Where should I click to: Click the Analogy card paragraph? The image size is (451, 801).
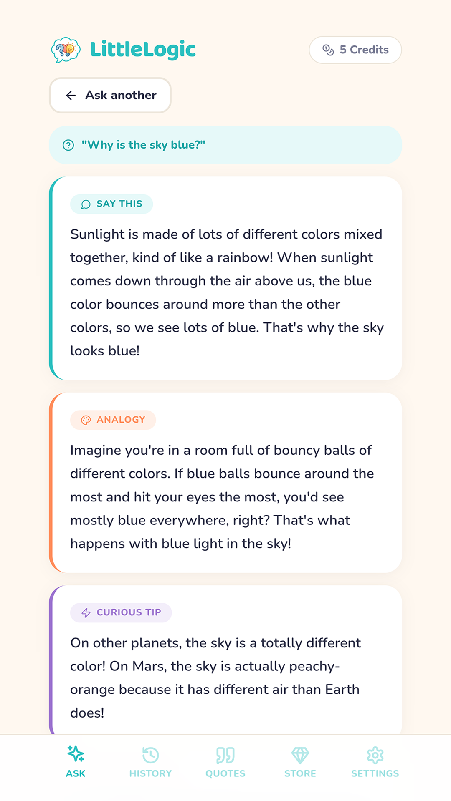pos(221,497)
